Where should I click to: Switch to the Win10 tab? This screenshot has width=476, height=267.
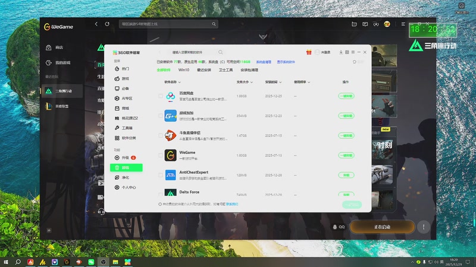[184, 70]
